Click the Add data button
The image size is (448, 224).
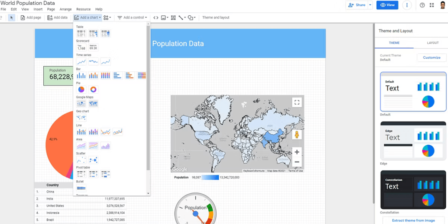(x=57, y=17)
